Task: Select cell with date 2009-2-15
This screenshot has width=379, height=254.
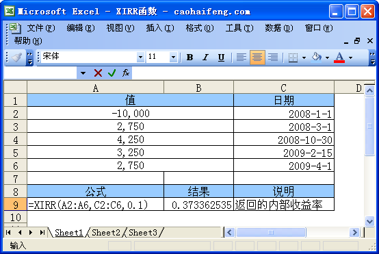Action: (x=284, y=153)
